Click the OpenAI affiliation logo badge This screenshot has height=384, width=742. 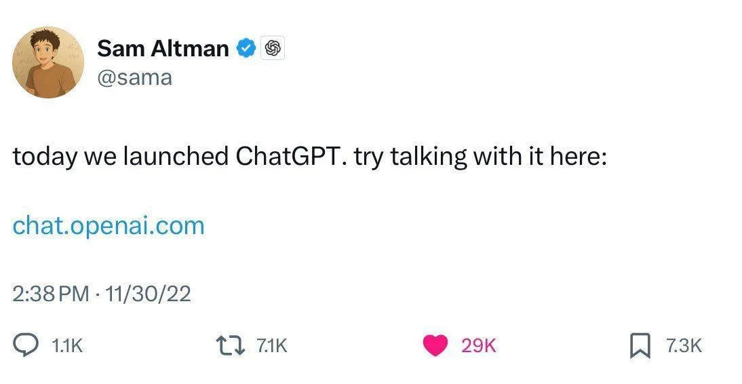(273, 48)
